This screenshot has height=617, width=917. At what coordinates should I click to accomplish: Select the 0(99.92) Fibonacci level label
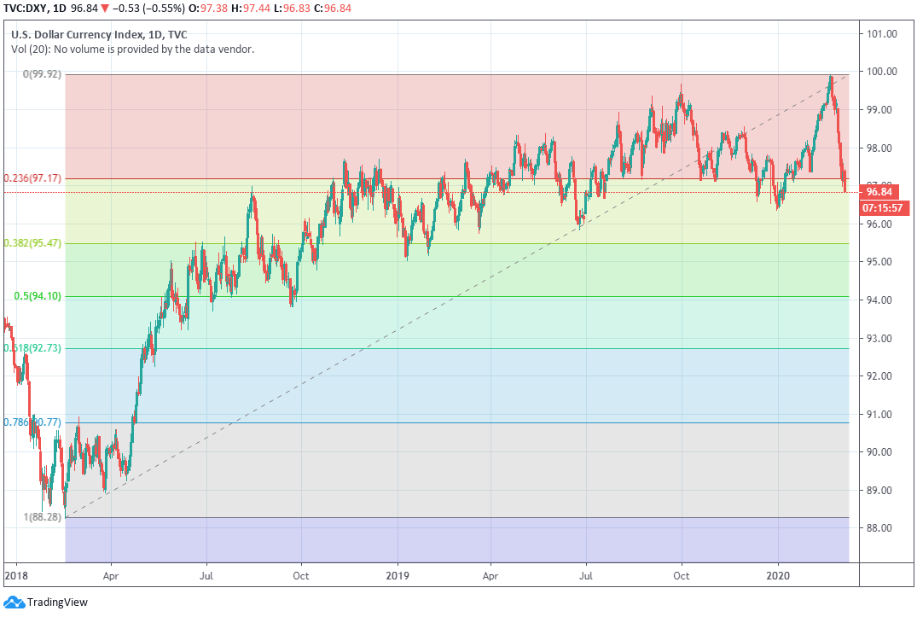33,75
